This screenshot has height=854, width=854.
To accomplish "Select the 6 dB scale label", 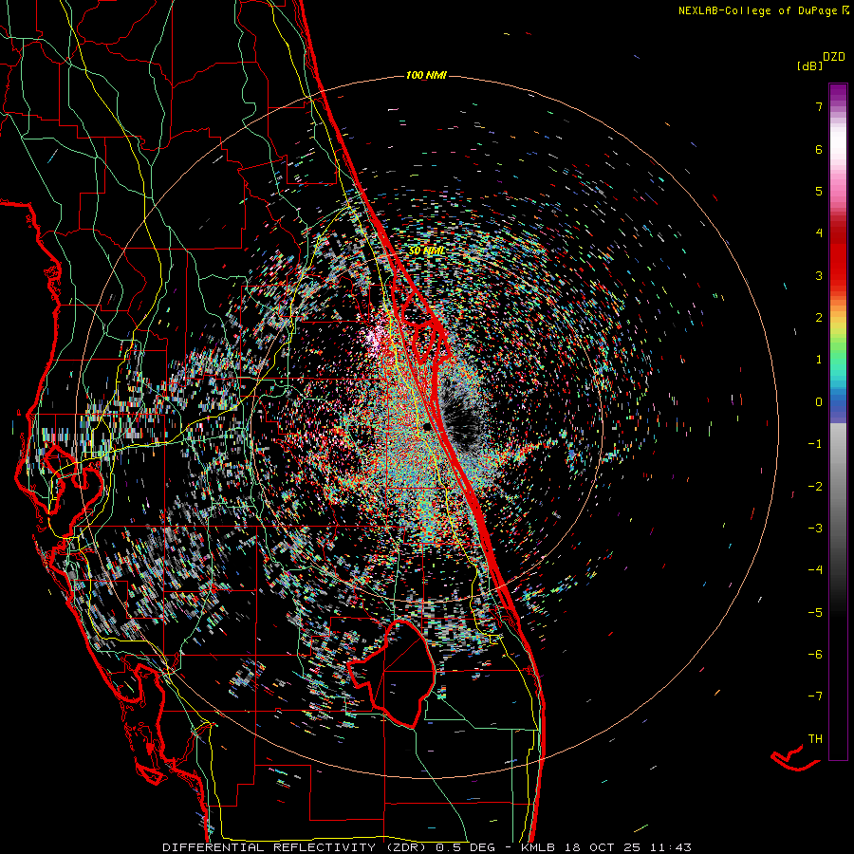I will [x=818, y=149].
